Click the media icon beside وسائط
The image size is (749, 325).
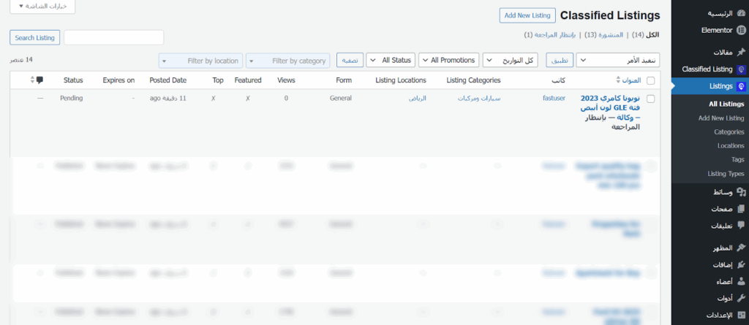point(741,192)
